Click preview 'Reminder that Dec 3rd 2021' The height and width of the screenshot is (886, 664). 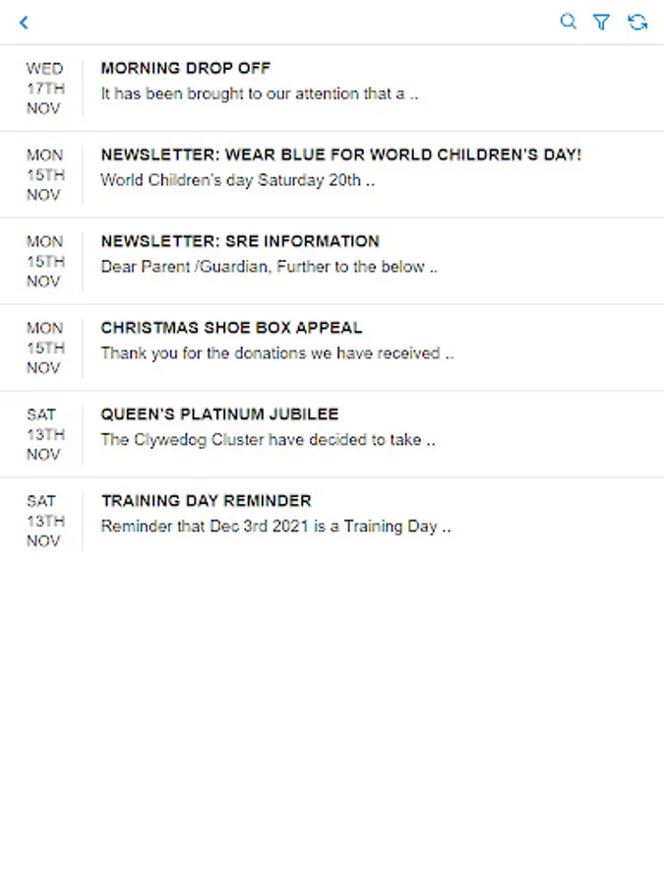275,527
